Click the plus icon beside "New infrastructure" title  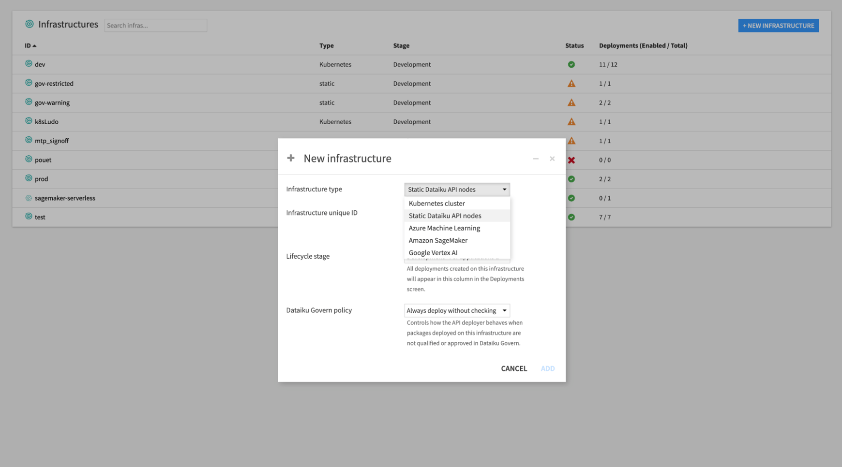(x=291, y=158)
